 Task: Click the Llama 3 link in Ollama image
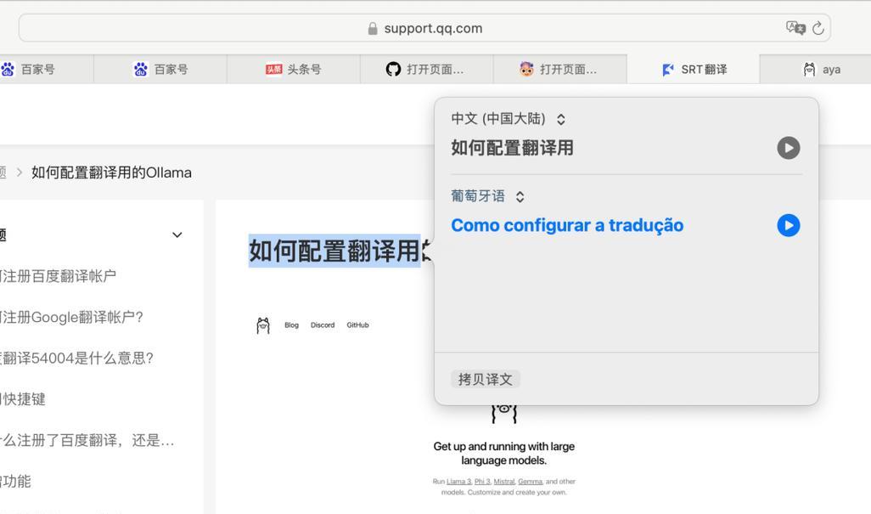coord(458,482)
